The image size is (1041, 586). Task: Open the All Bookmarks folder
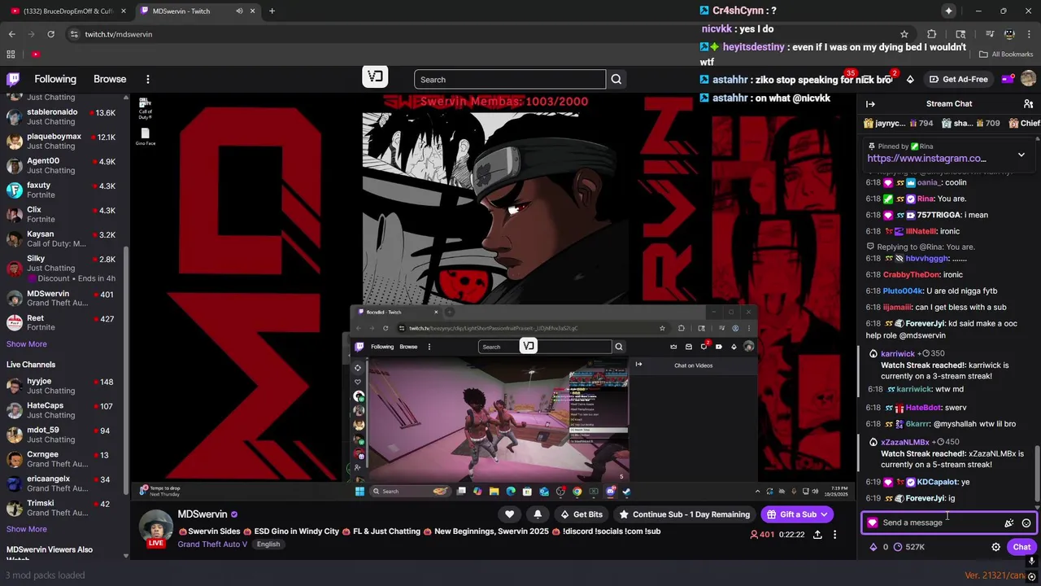1006,55
